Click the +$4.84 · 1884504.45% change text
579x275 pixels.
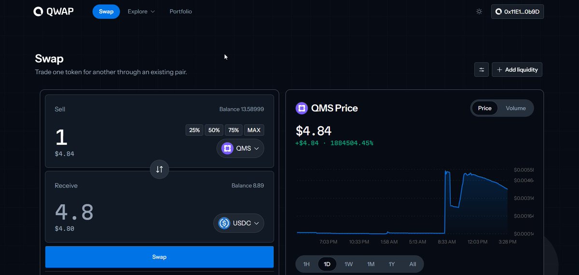334,143
